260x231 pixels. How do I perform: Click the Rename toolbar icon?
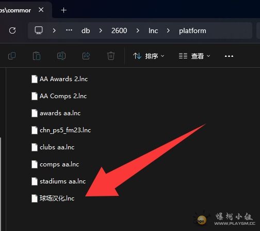61,56
